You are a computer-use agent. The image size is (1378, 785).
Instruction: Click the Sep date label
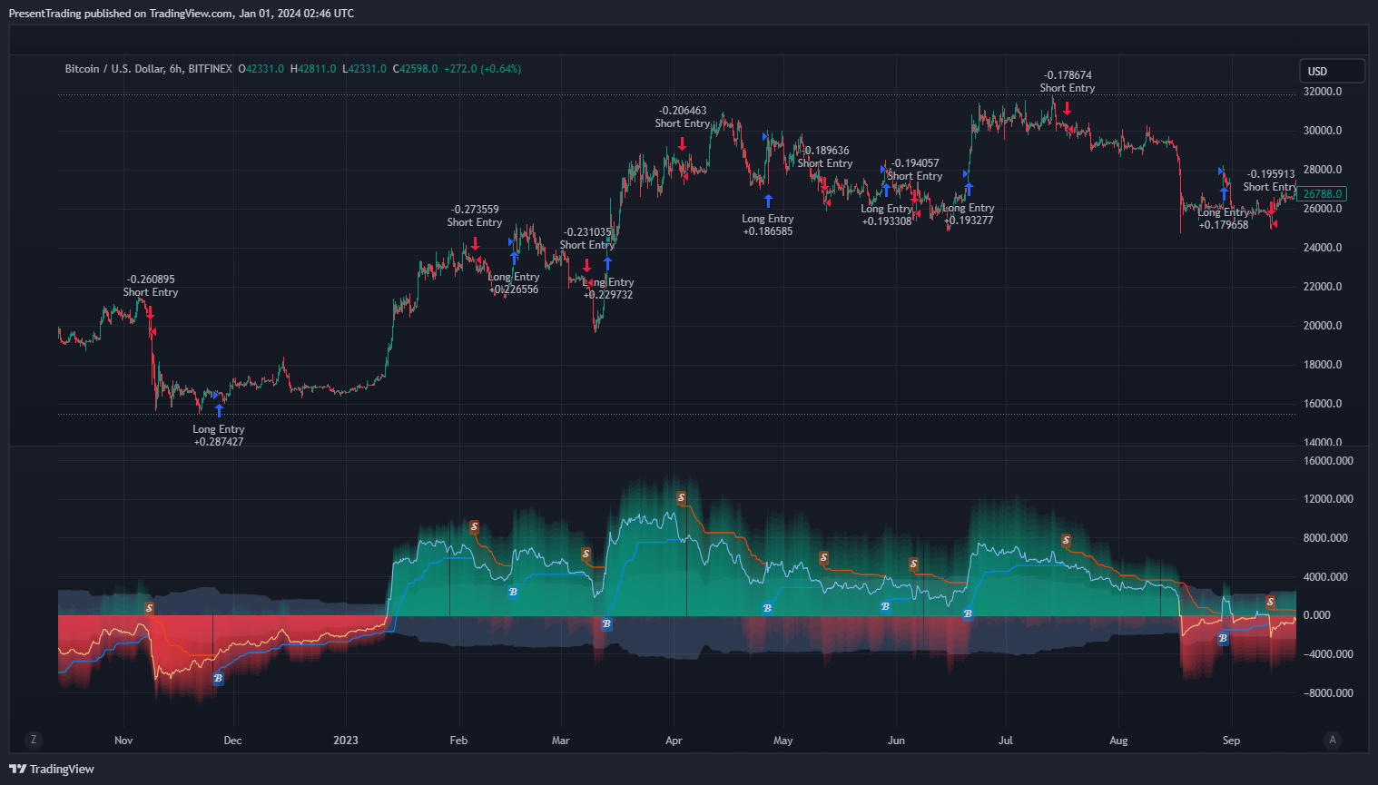(1231, 741)
